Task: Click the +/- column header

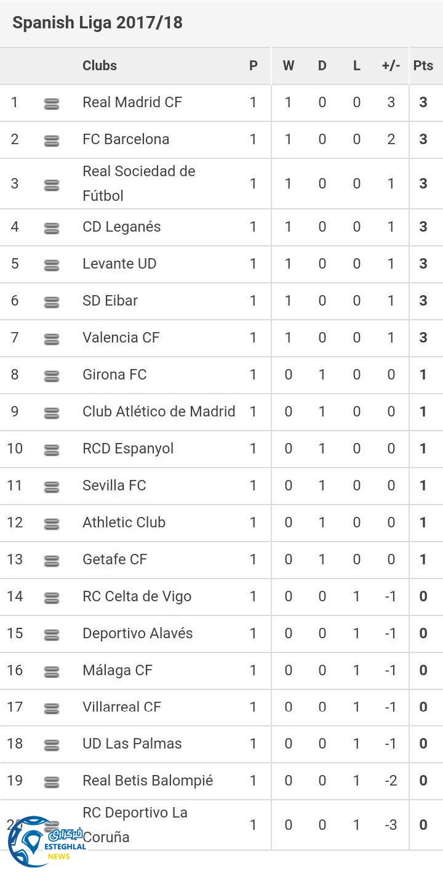Action: [x=391, y=65]
